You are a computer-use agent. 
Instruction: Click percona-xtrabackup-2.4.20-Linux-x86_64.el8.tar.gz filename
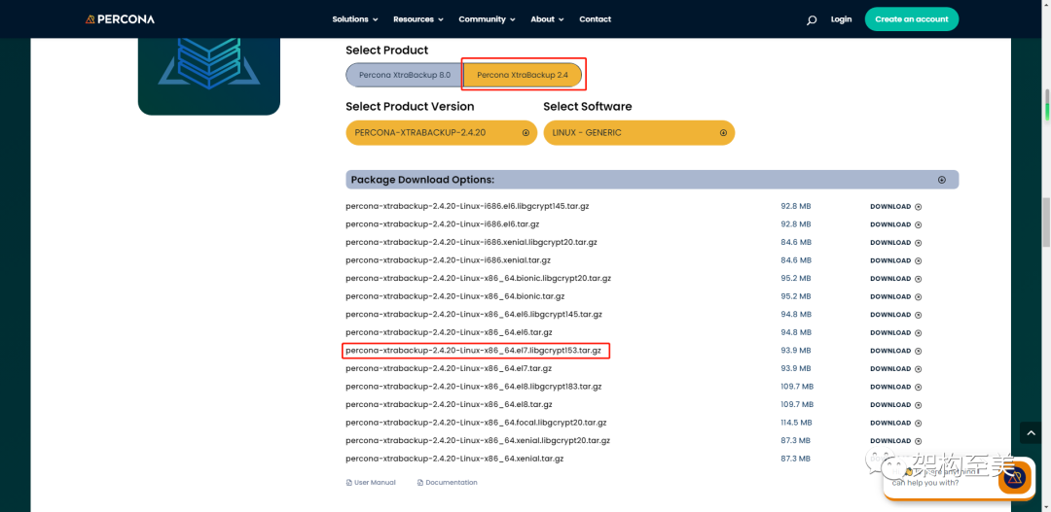[x=449, y=404]
